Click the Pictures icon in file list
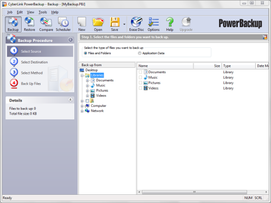271x203 pixels. pos(146,83)
